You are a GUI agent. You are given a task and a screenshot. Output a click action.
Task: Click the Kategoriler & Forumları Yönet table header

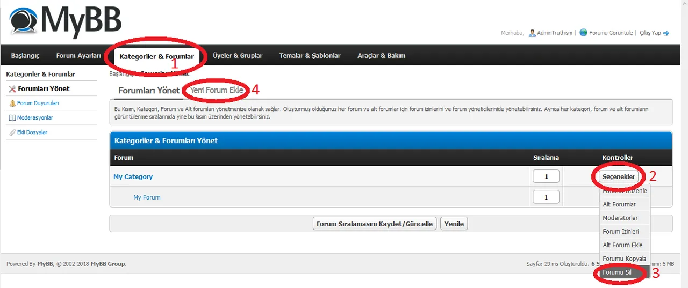[166, 141]
